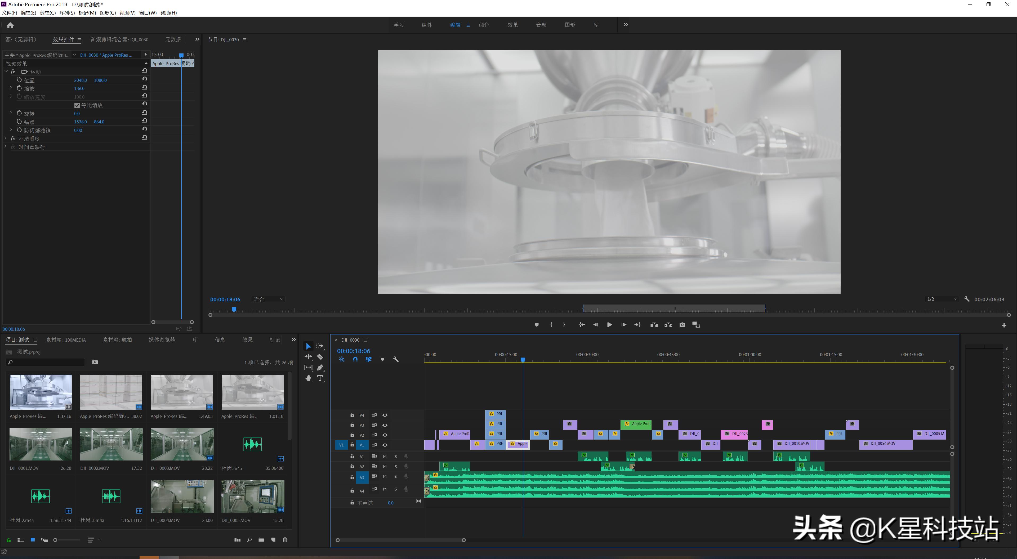Open timeline display settings wrench
This screenshot has height=559, width=1017.
(x=396, y=360)
